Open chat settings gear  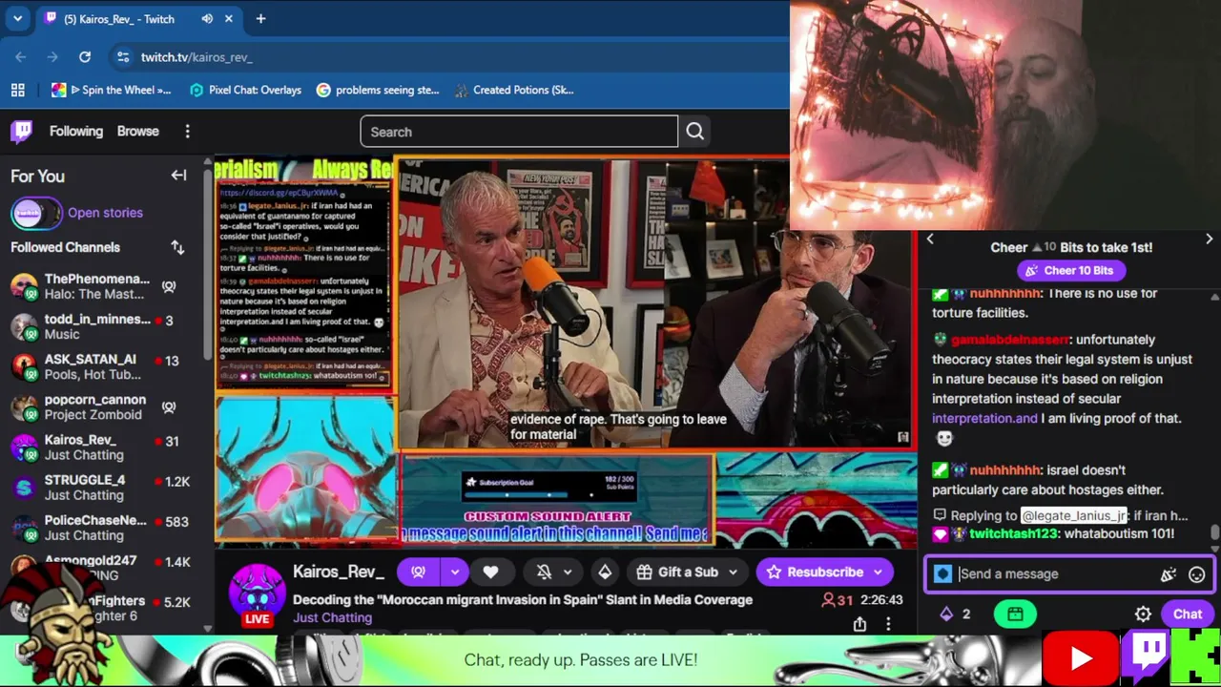(1143, 614)
